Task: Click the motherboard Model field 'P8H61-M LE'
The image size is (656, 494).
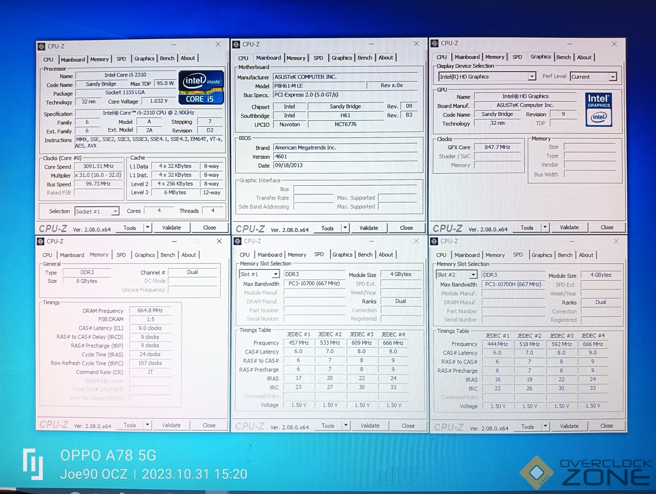Action: point(319,86)
